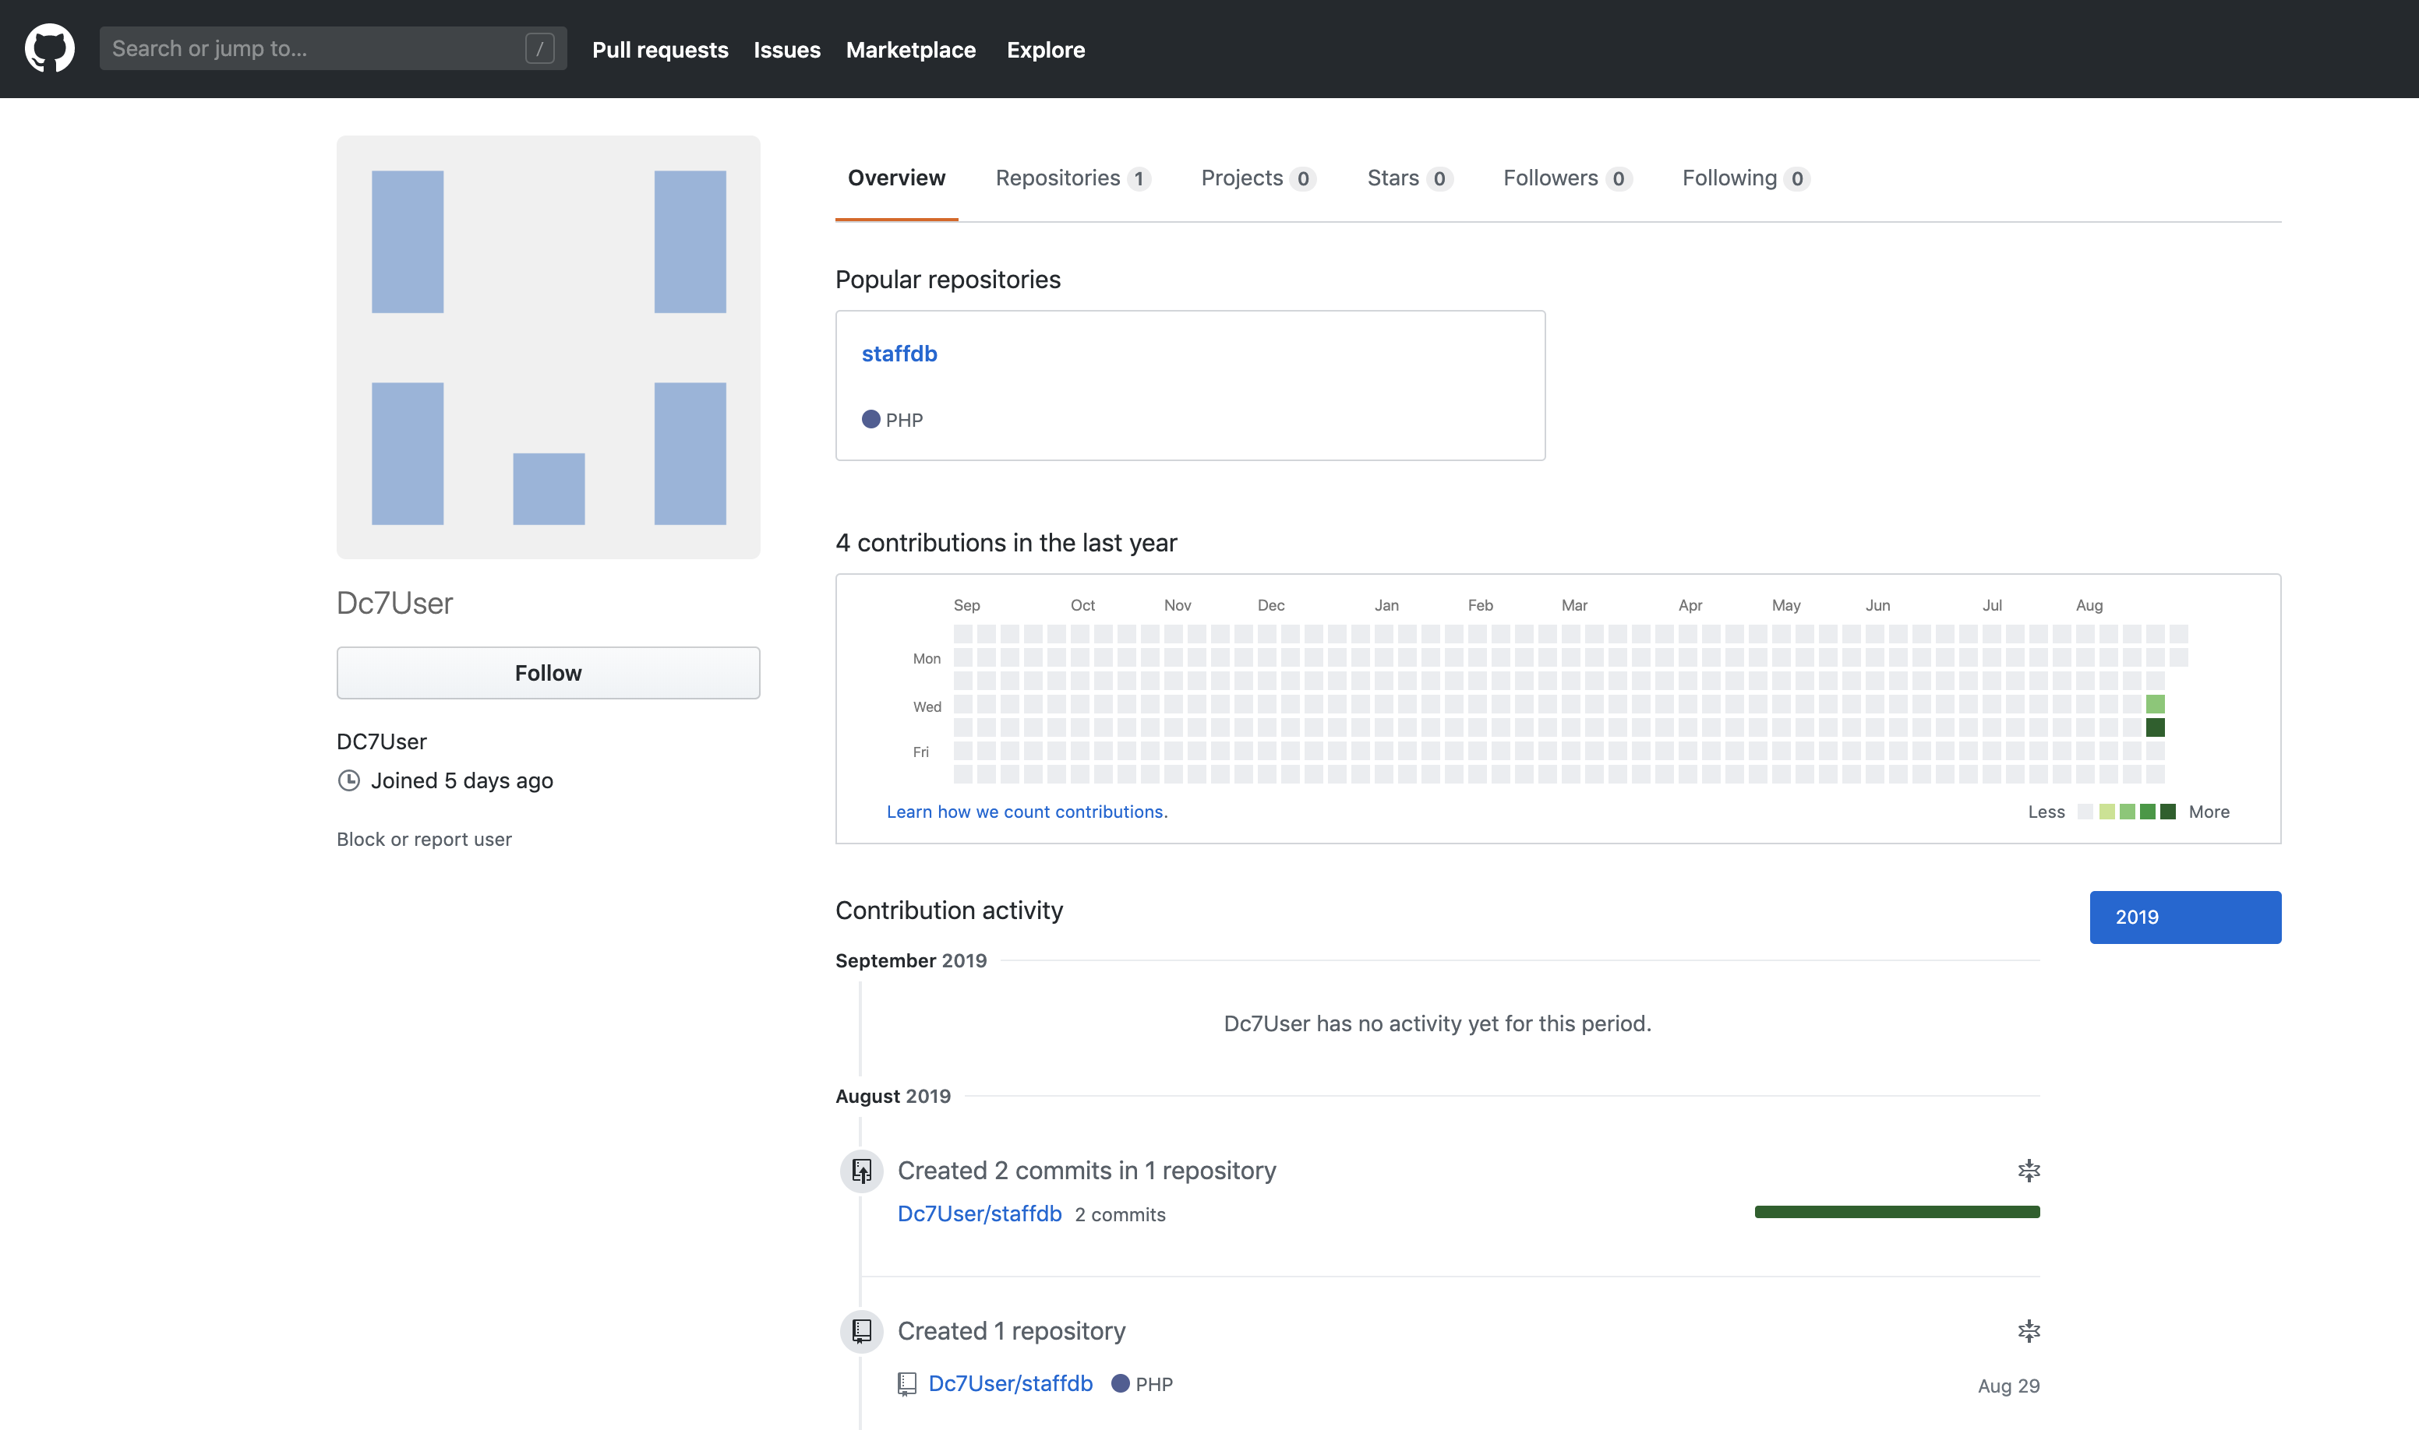Viewport: 2419px width, 1430px height.
Task: Click the Aug 29 date text
Action: [x=2009, y=1386]
